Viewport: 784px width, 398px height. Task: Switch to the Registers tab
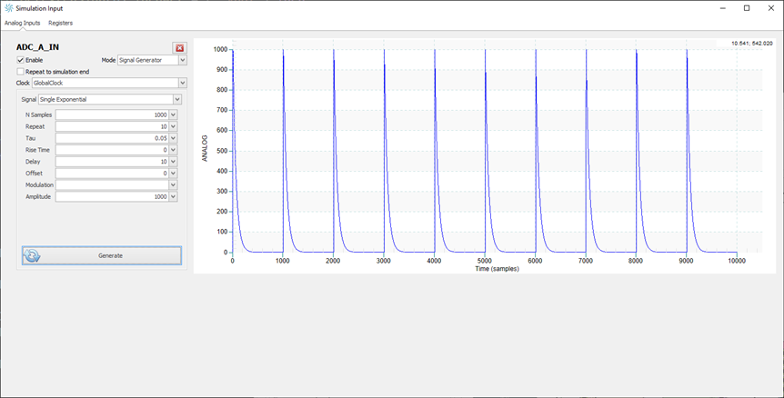[x=61, y=23]
